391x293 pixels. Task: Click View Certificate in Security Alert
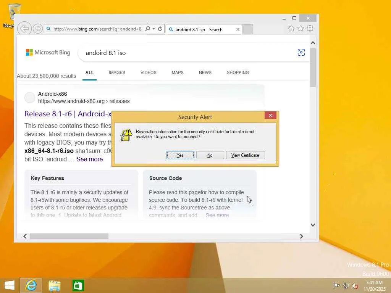tap(246, 155)
